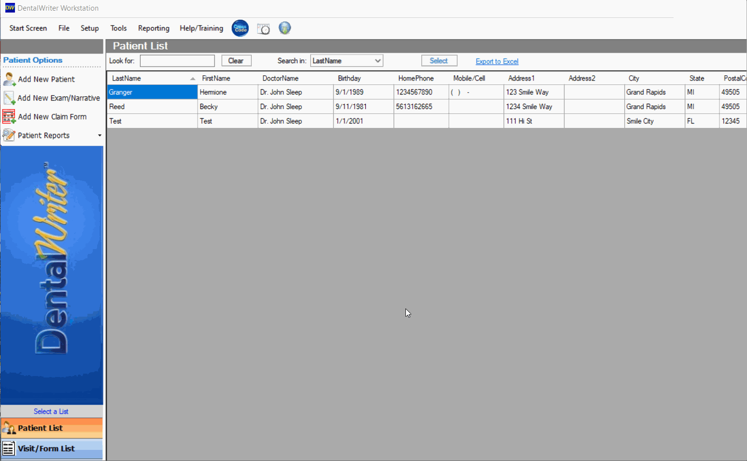Click address 123 Smile Way cell
The height and width of the screenshot is (461, 747).
tap(534, 92)
